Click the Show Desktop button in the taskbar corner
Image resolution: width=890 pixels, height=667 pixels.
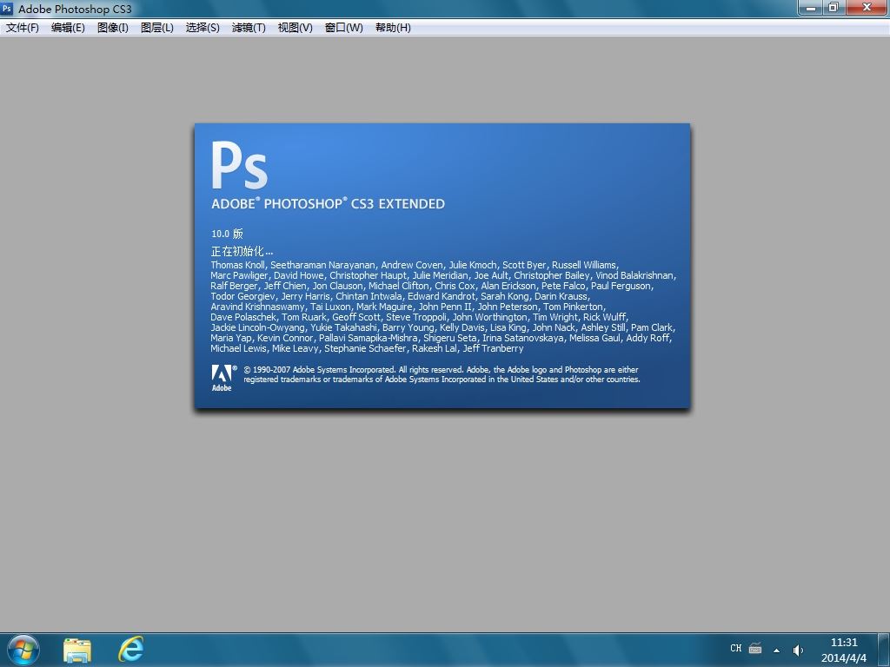tap(884, 650)
